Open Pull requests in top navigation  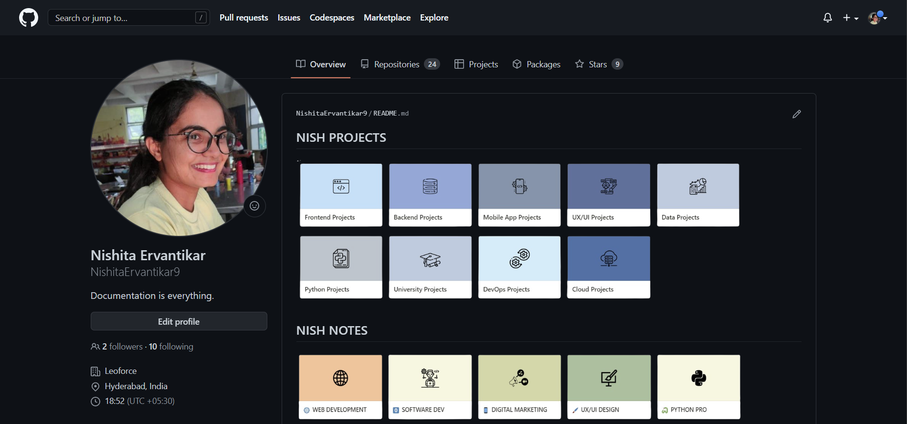pos(243,18)
